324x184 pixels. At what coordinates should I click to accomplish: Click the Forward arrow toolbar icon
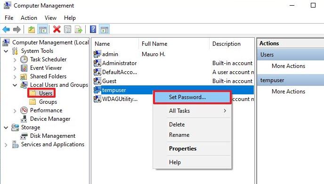coord(17,30)
